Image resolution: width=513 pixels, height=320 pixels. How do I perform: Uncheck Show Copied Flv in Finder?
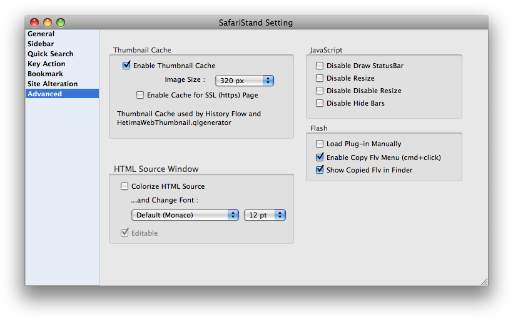pos(320,169)
